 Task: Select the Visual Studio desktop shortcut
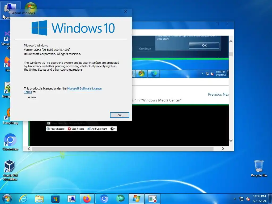(6, 40)
